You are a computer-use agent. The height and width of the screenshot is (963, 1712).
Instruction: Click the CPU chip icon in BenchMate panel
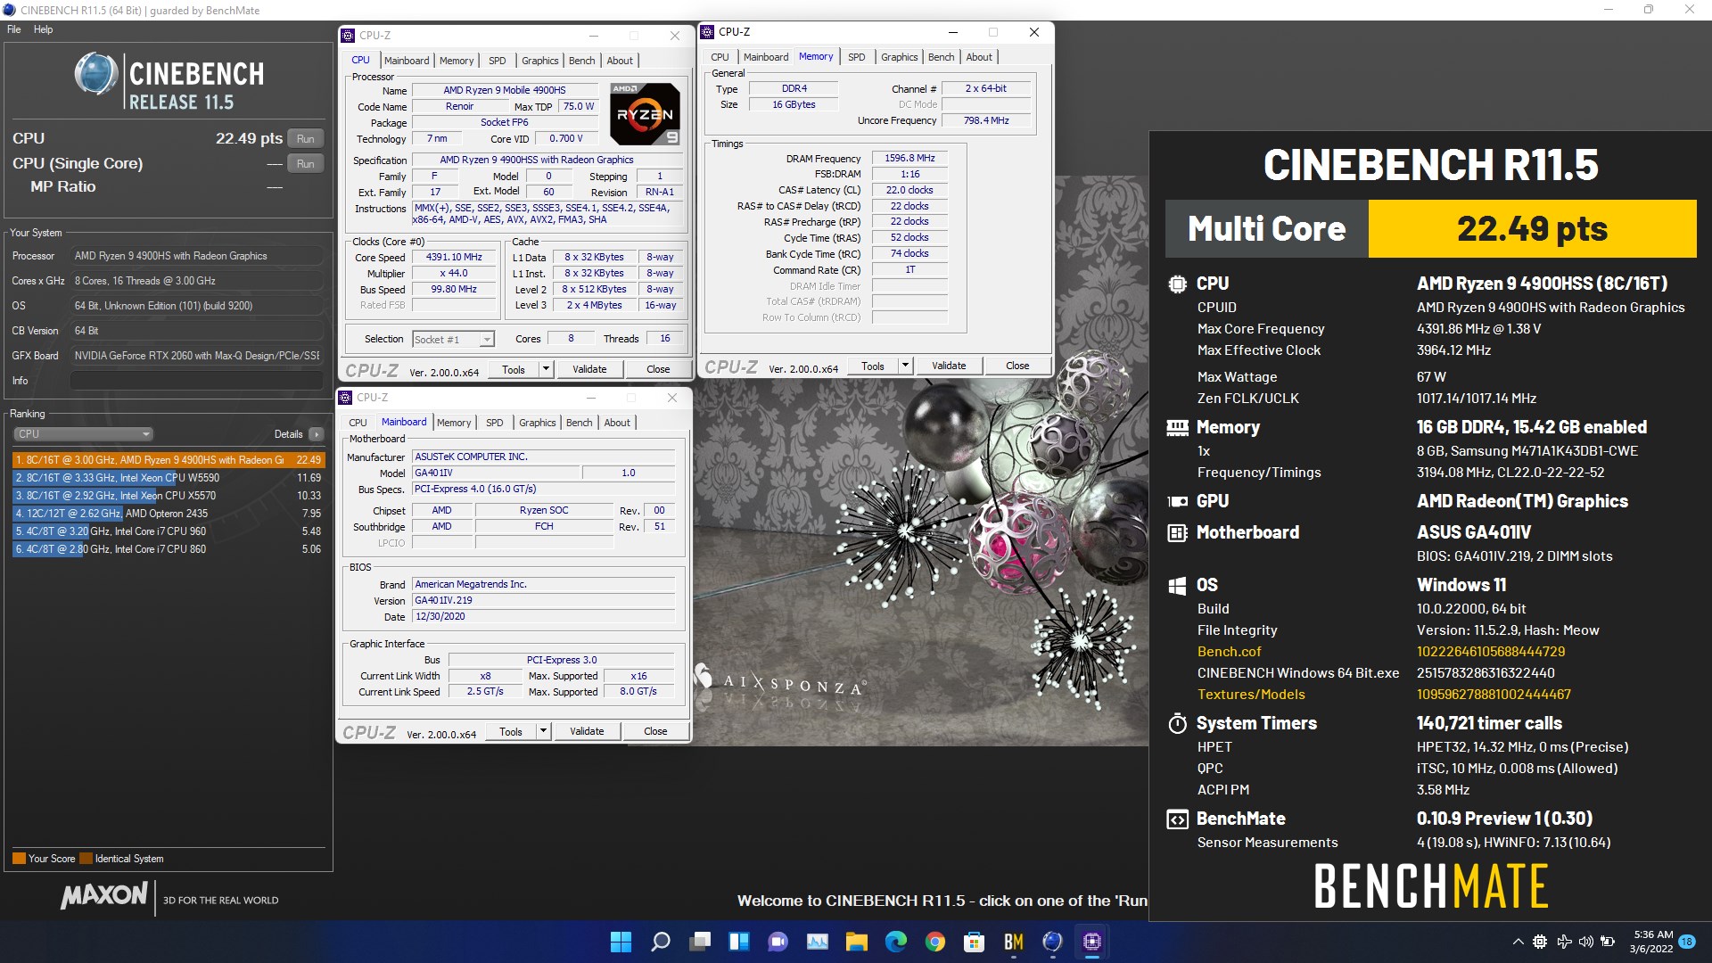[1177, 284]
